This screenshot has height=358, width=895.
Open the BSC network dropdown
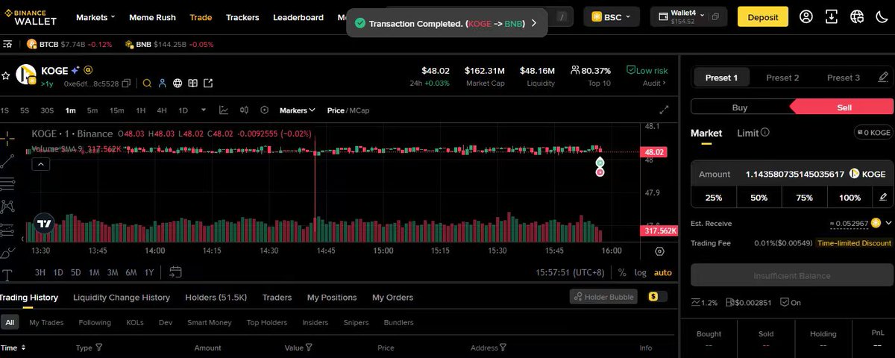pyautogui.click(x=611, y=16)
